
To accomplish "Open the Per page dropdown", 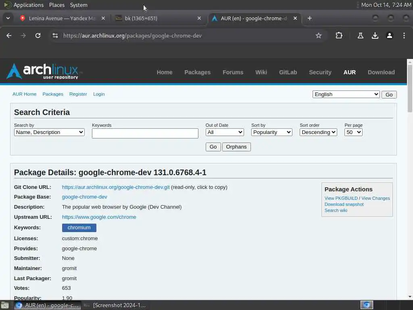I will 353,132.
